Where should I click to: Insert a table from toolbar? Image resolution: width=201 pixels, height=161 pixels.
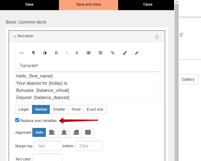[x=100, y=53]
